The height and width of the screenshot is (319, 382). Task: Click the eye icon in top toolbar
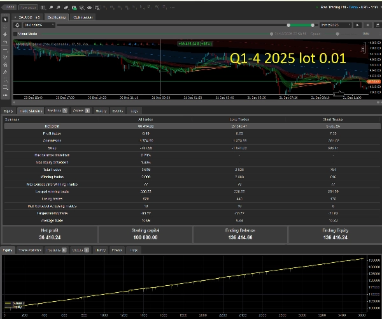[x=89, y=8]
